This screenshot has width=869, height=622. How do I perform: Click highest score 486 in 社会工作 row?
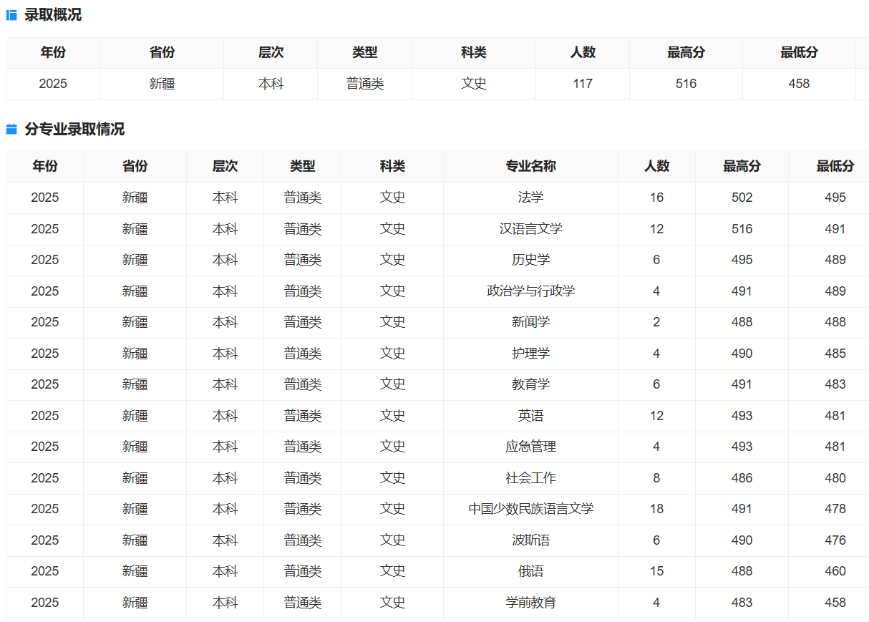pos(742,478)
